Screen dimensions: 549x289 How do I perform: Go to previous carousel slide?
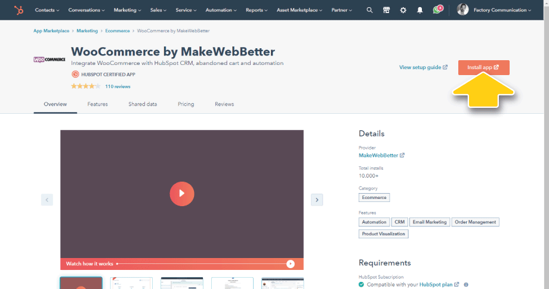click(x=47, y=200)
